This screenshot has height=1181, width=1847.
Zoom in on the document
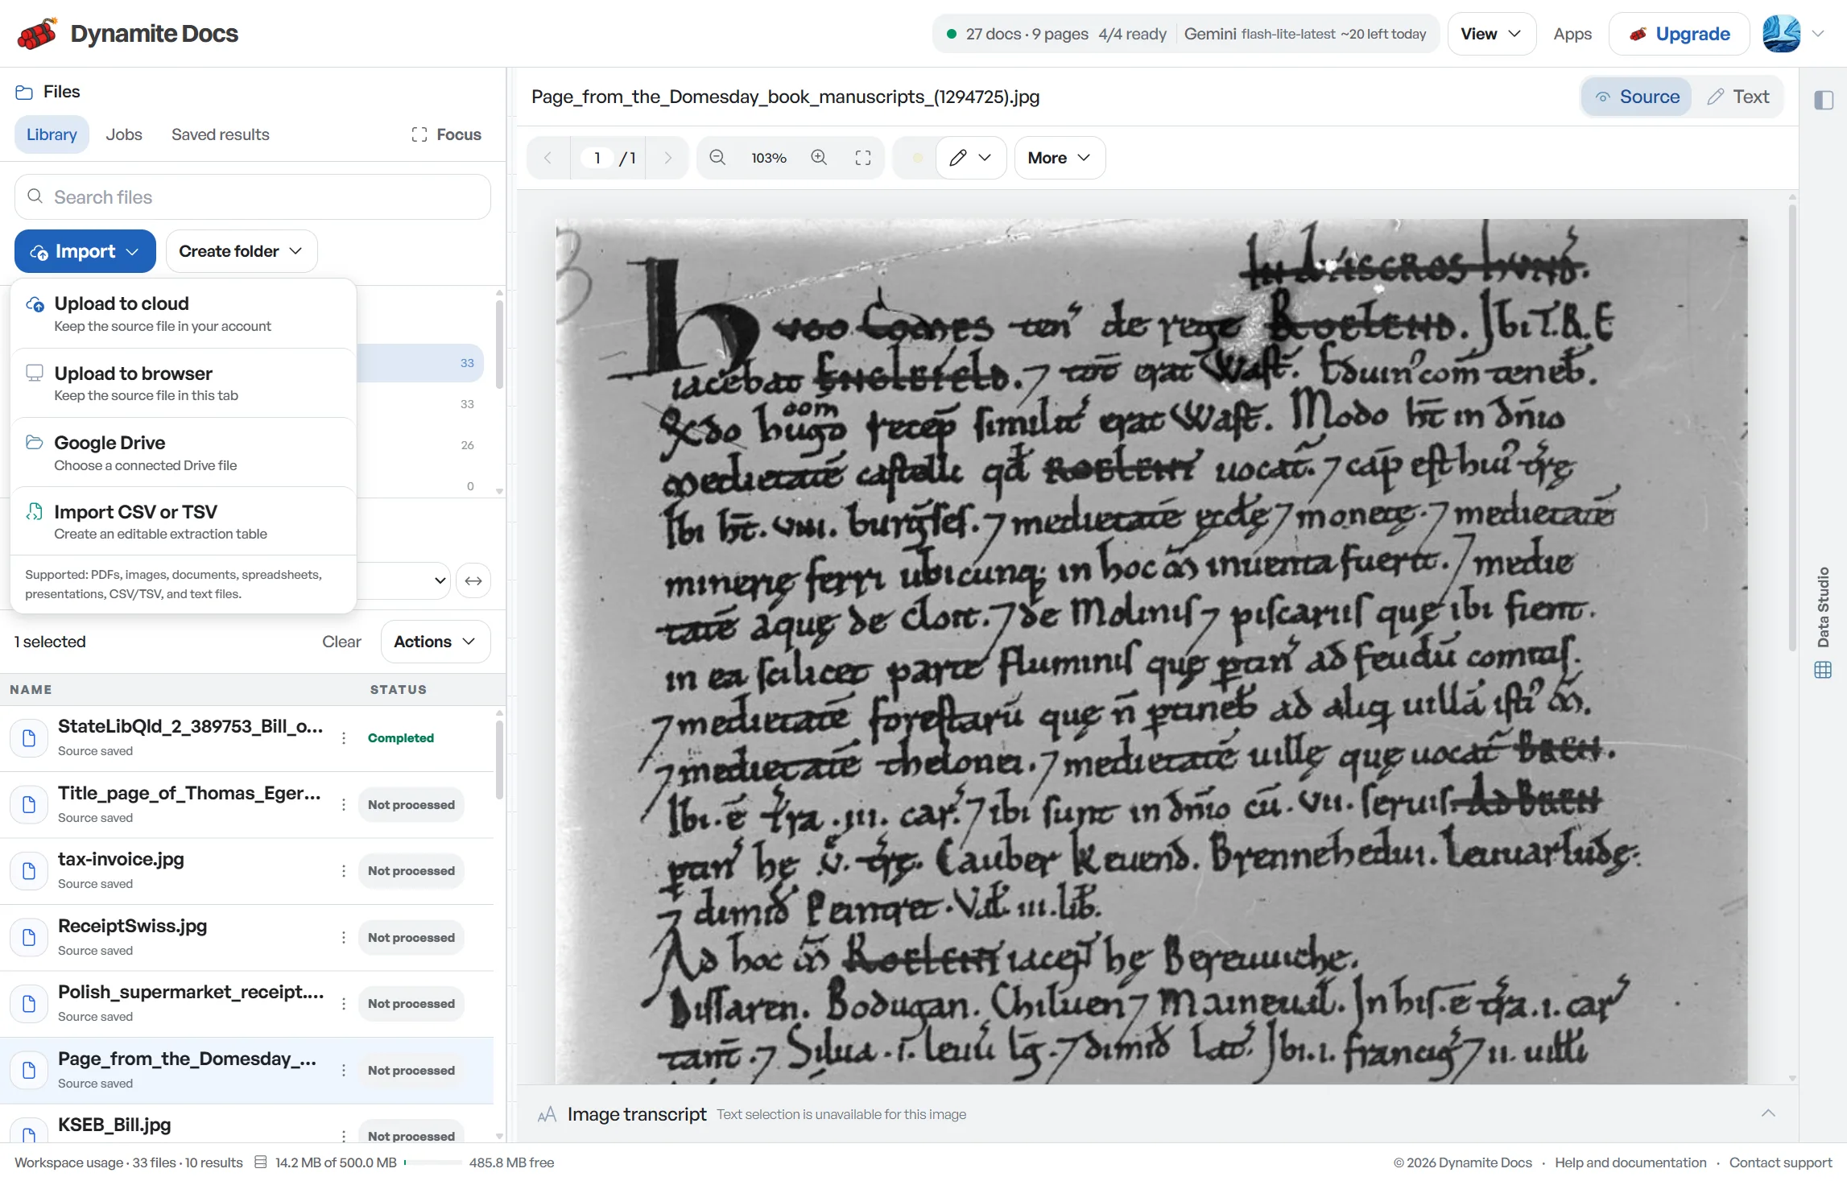(819, 158)
